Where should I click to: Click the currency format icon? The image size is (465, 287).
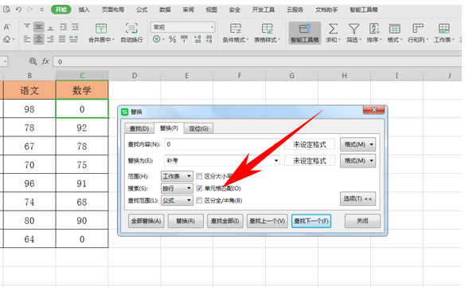pyautogui.click(x=157, y=39)
